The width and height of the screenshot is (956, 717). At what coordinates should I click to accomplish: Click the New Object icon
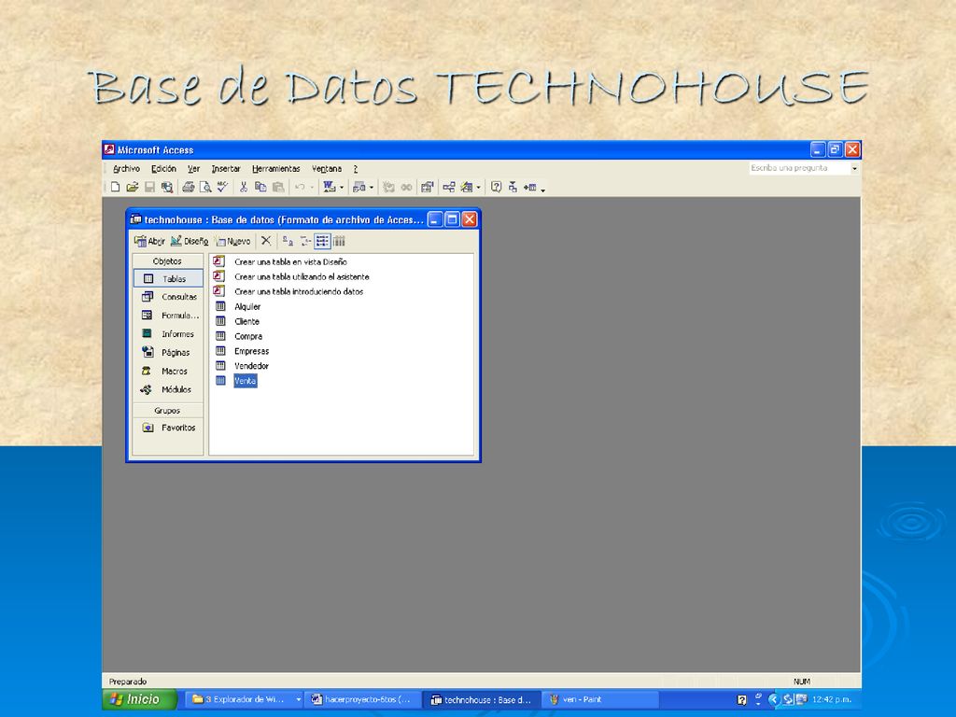point(467,187)
